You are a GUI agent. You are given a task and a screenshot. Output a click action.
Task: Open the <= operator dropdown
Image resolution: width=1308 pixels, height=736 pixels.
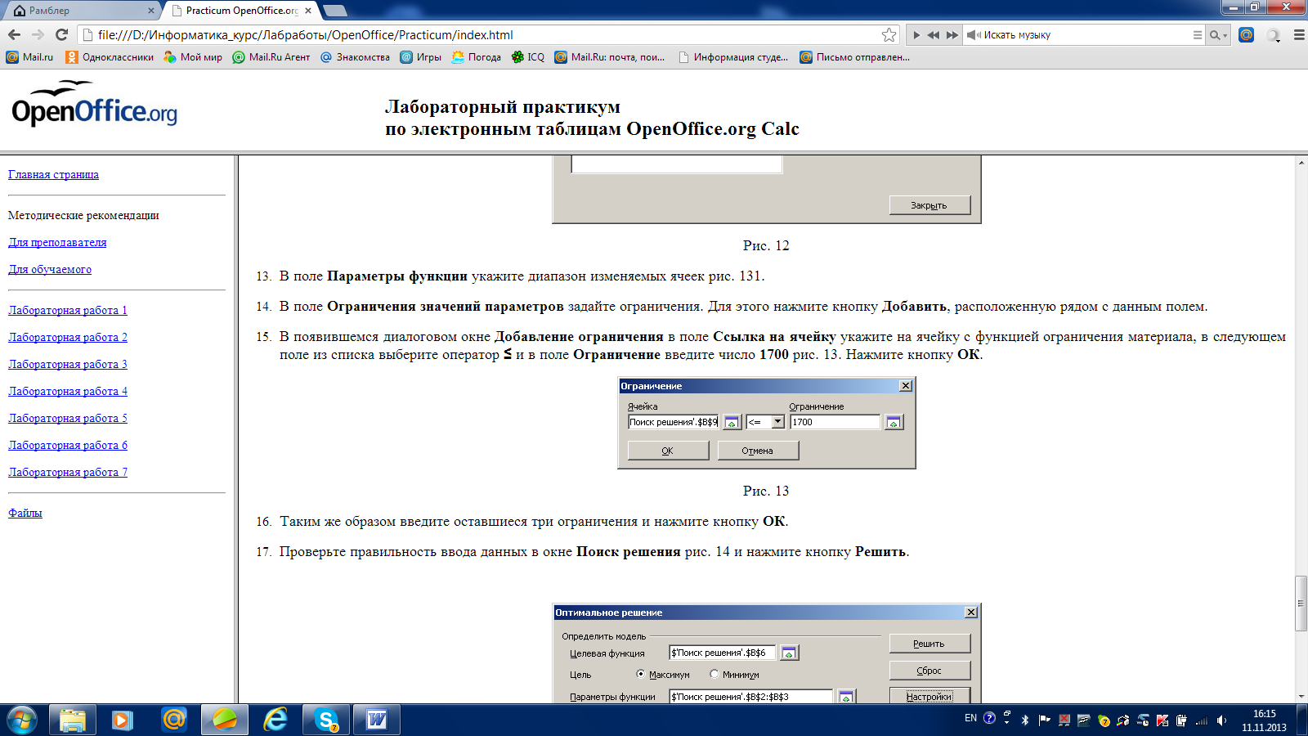pyautogui.click(x=778, y=422)
